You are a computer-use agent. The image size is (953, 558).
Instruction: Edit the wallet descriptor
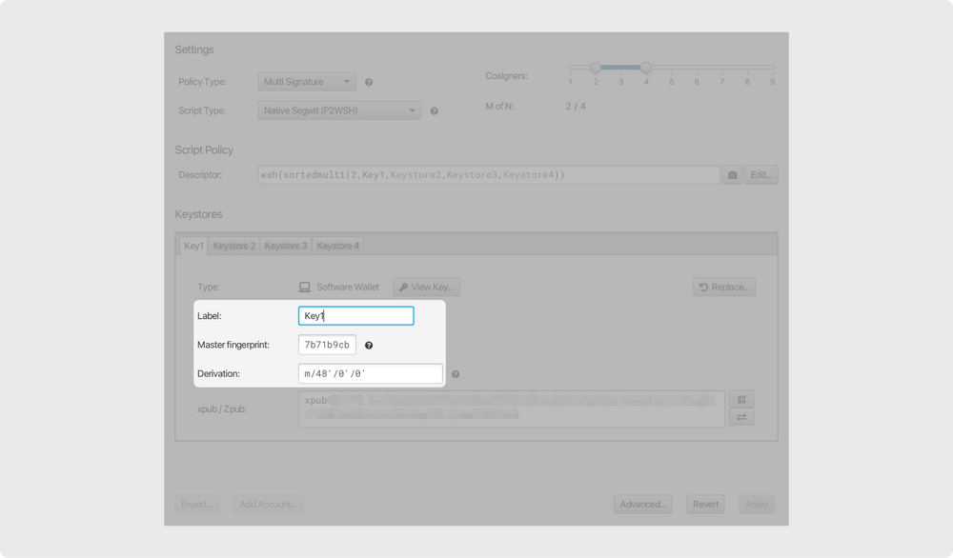(761, 174)
